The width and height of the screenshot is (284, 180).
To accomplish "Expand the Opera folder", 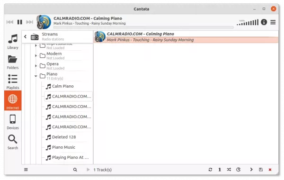I will click(36, 66).
